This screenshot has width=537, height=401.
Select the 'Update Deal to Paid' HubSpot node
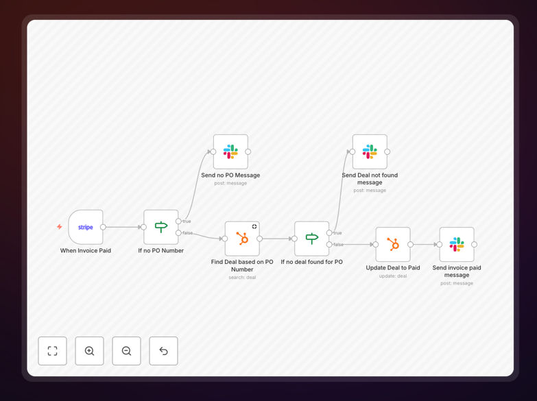(x=393, y=245)
